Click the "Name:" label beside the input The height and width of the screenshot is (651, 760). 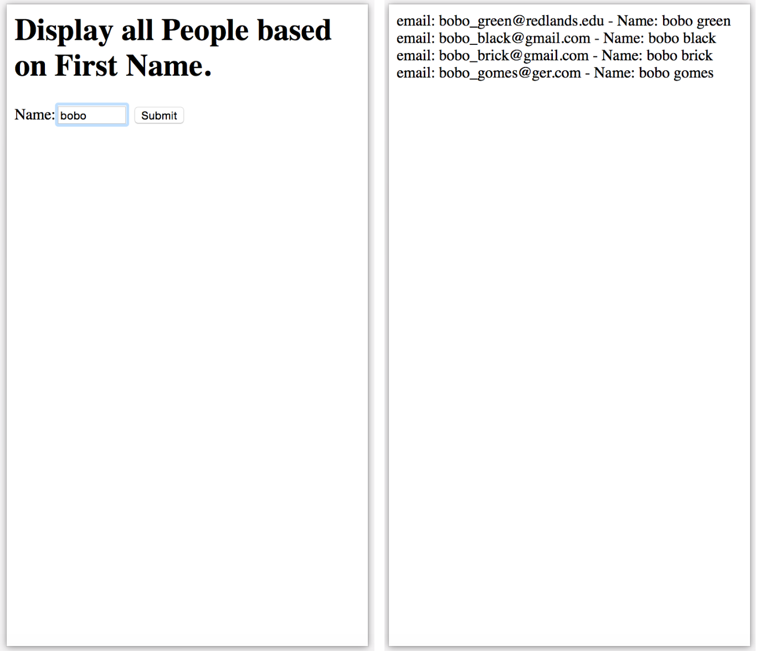point(34,115)
